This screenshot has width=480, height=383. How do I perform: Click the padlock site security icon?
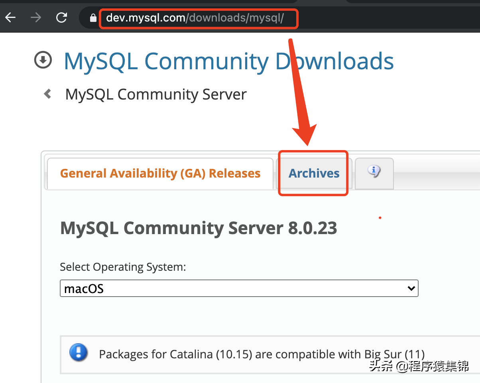tap(93, 18)
